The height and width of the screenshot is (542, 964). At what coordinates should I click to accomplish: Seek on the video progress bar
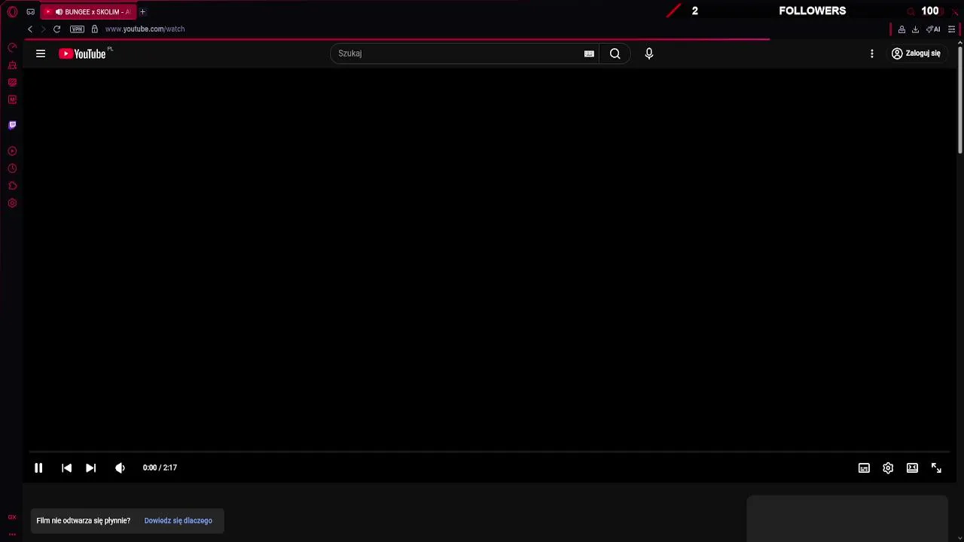click(490, 452)
